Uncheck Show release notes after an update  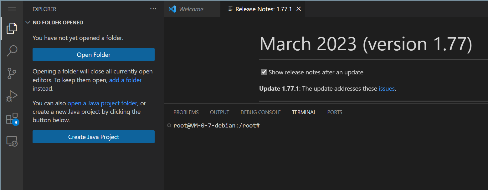click(x=264, y=72)
